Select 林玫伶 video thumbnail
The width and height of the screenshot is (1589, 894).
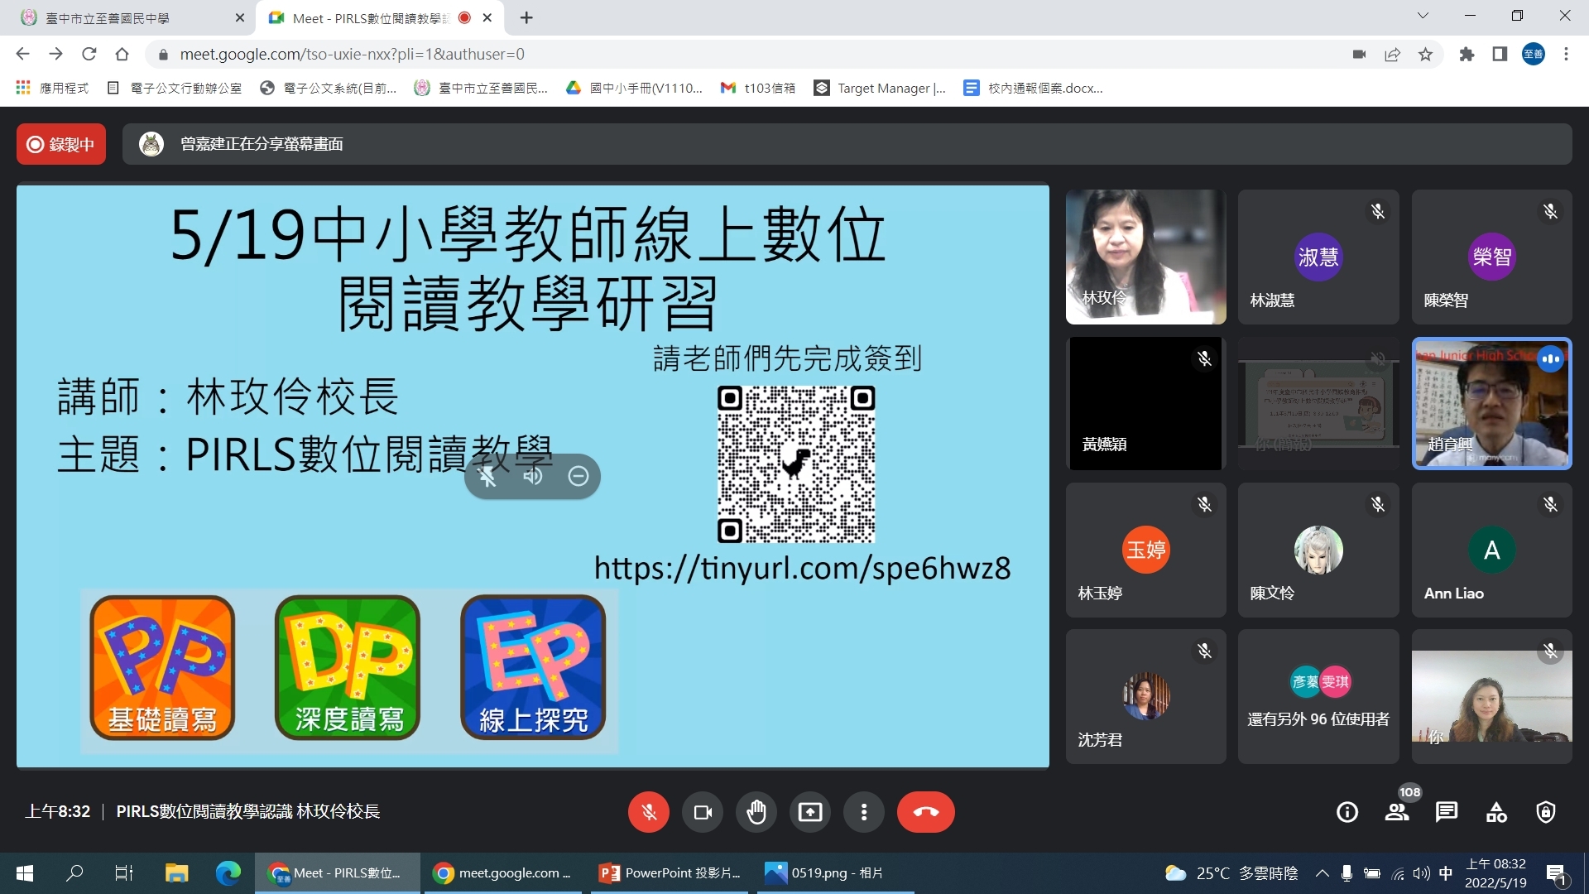click(1145, 257)
